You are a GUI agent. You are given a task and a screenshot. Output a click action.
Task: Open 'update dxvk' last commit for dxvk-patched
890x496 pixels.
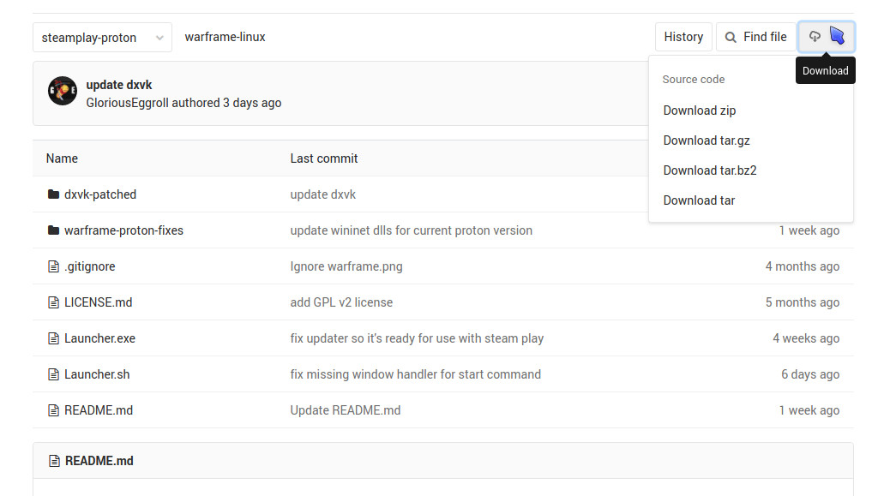pos(323,194)
